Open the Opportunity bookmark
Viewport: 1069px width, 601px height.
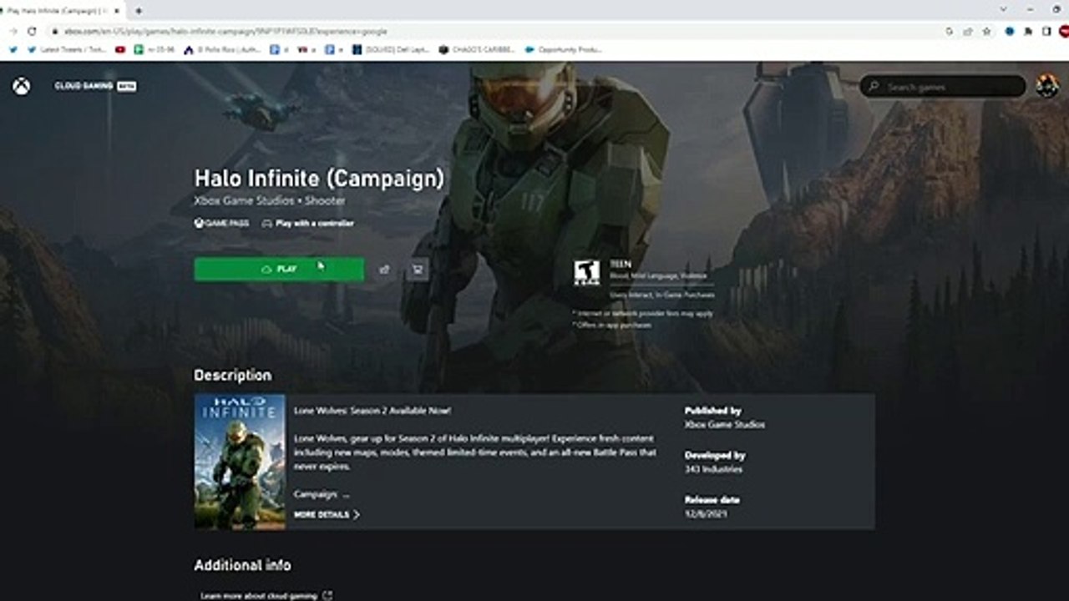[563, 49]
